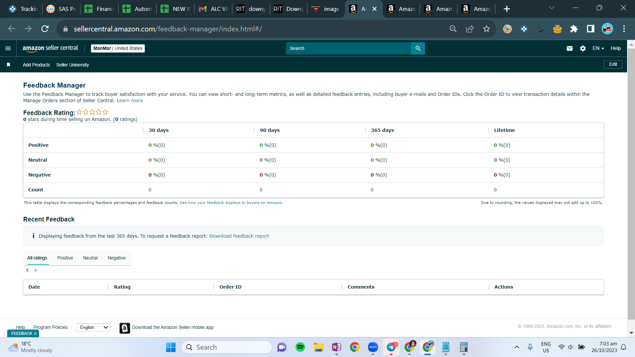Screen dimensions: 635x357
Task: Open the messages envelope icon
Action: pyautogui.click(x=570, y=48)
